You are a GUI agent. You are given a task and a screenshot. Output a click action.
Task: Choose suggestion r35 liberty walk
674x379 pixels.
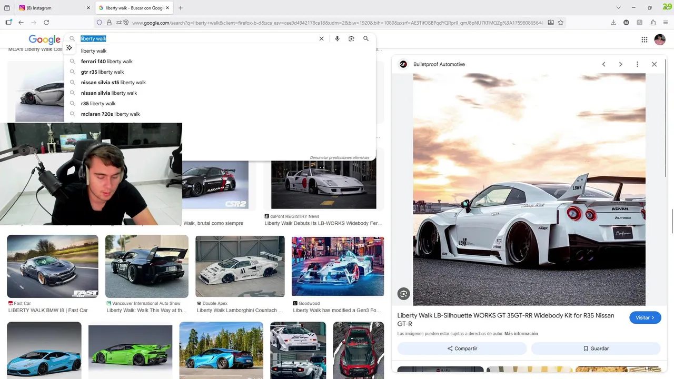click(x=220, y=104)
